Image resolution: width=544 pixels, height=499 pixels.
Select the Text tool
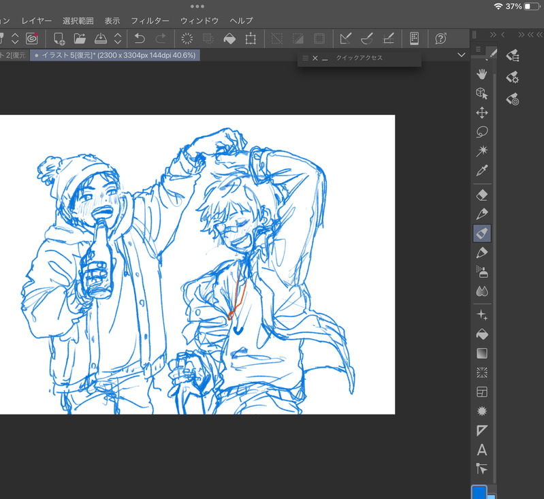(482, 449)
